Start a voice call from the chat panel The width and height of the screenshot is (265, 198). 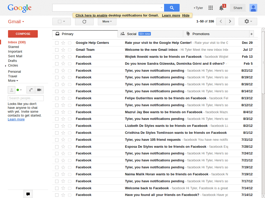pyautogui.click(x=31, y=90)
